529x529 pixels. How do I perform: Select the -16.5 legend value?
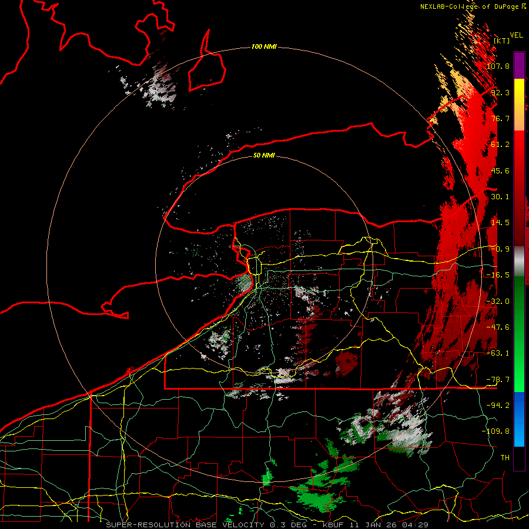tap(498, 275)
